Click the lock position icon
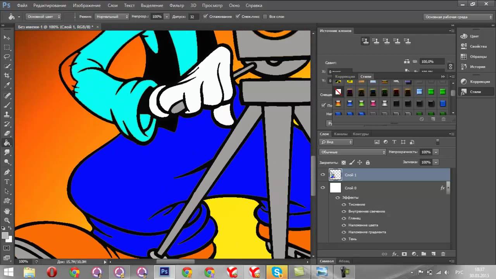Screen dimensions: 496x279 coord(360,163)
